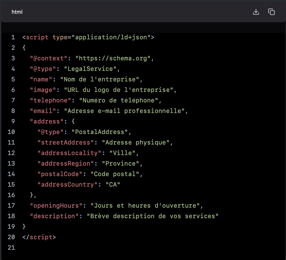Image resolution: width=286 pixels, height=260 pixels.
Task: Click "URL du logo de l'entreprise" value
Action: click(x=118, y=90)
